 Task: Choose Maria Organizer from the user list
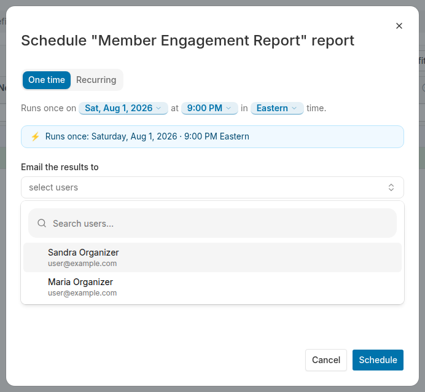212,287
